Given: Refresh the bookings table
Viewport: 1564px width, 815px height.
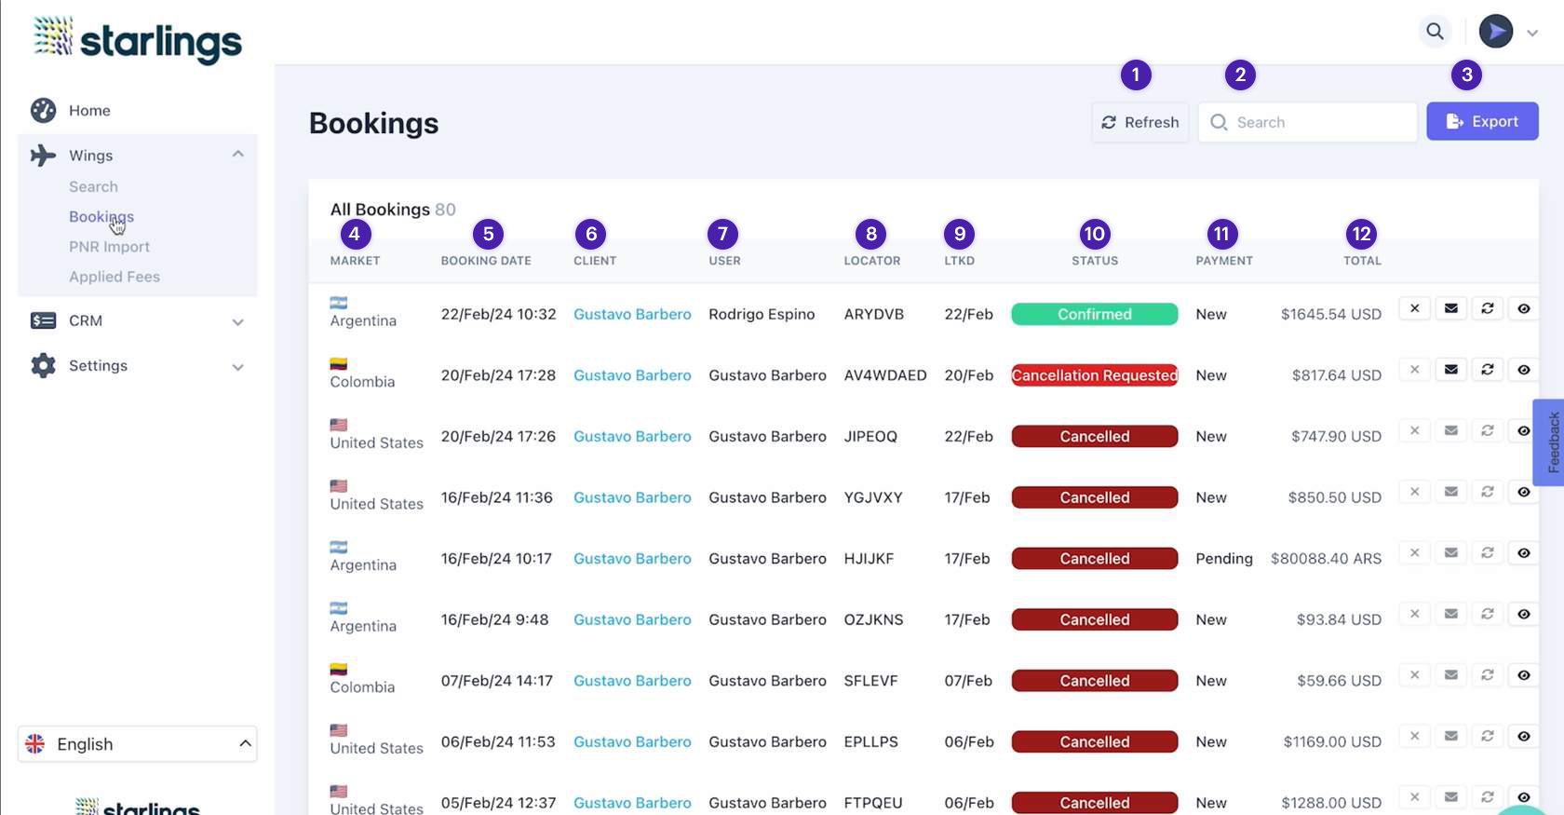Looking at the screenshot, I should (x=1139, y=122).
